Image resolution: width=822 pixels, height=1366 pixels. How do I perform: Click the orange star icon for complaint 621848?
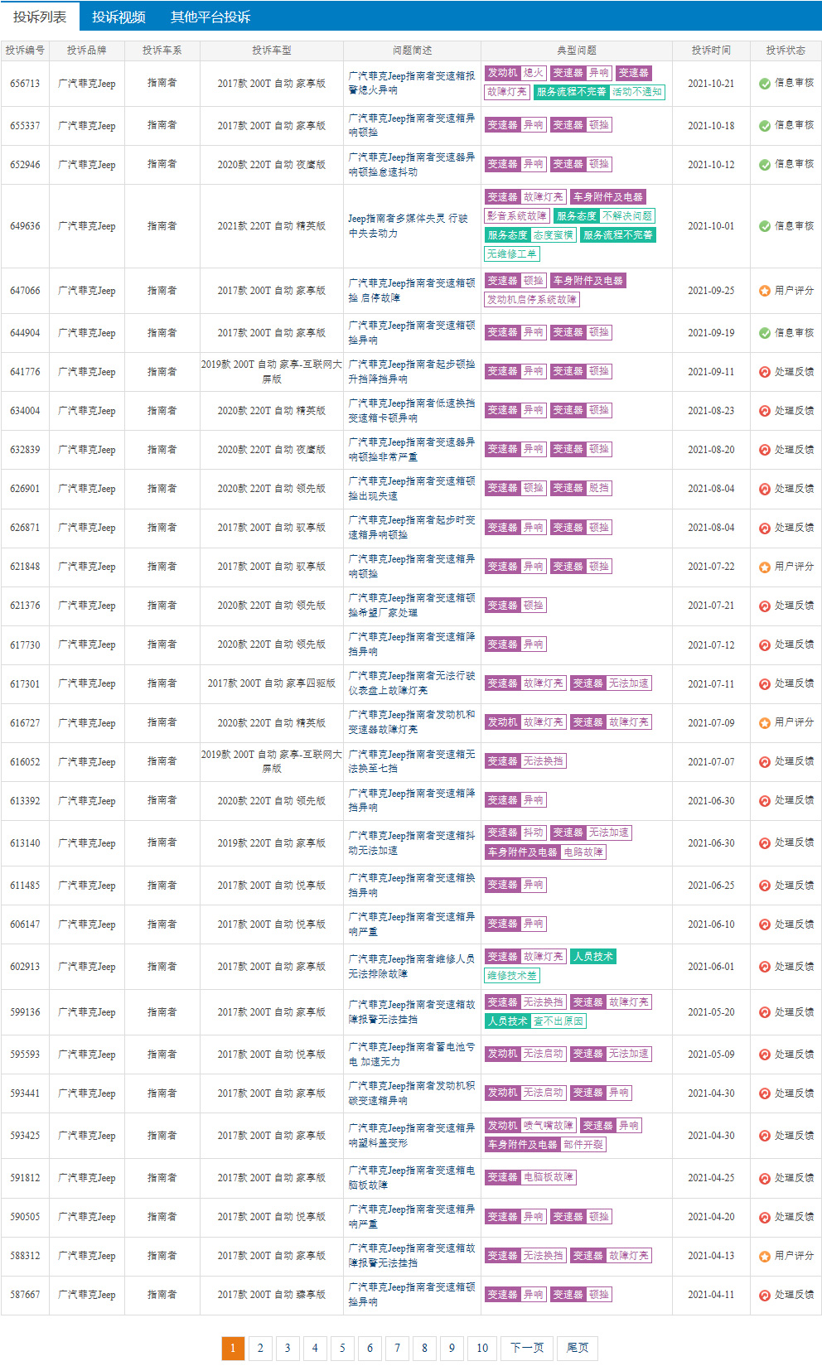tap(765, 567)
